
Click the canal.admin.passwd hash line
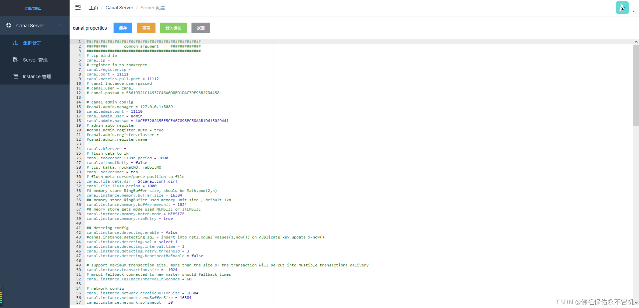(158, 121)
